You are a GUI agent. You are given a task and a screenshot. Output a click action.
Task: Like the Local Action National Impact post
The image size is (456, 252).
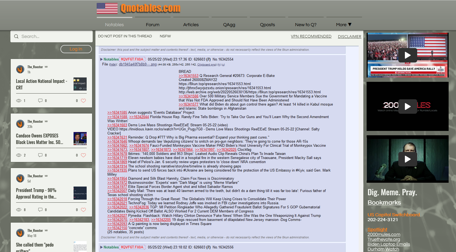(x=83, y=101)
